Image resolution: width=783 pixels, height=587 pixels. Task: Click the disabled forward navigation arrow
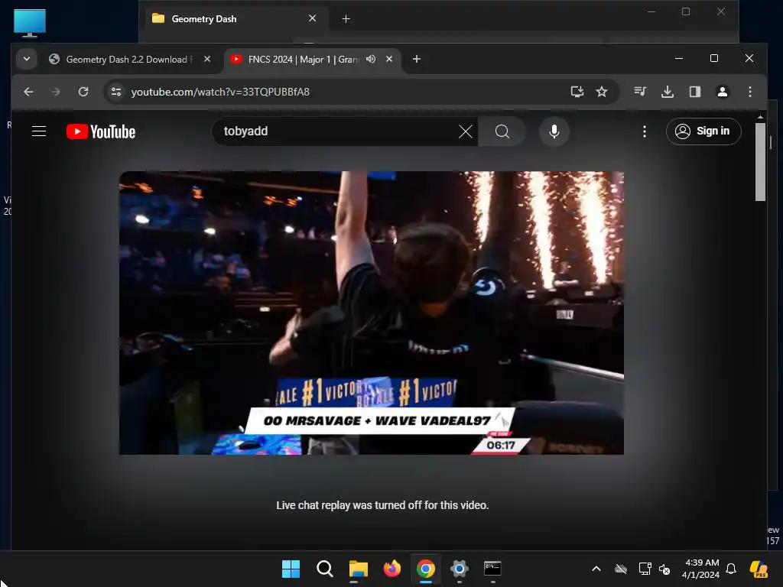click(55, 92)
